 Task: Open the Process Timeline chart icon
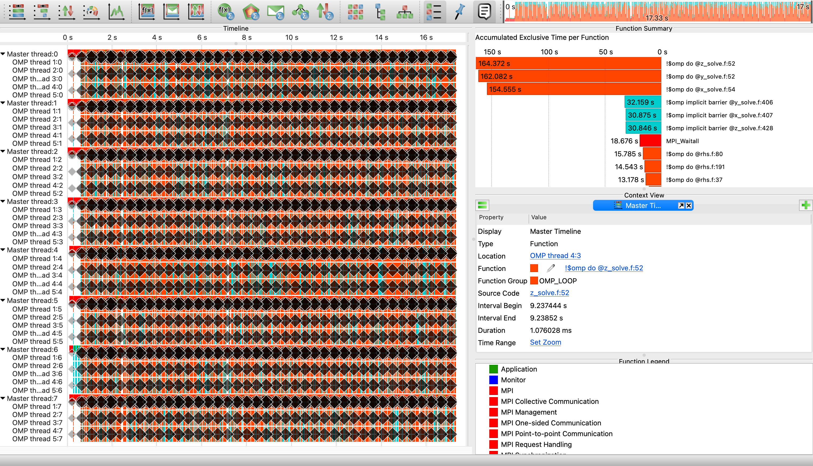click(x=42, y=12)
